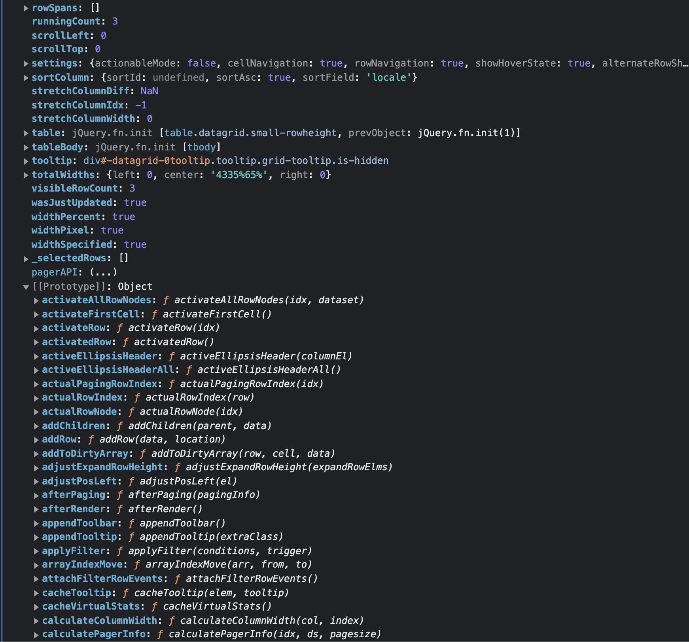689x642 pixels.
Task: Expand activateAllRowNodes function
Action: (36, 300)
